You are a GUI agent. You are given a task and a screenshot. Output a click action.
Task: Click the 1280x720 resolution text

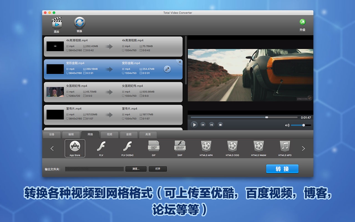tap(74, 96)
